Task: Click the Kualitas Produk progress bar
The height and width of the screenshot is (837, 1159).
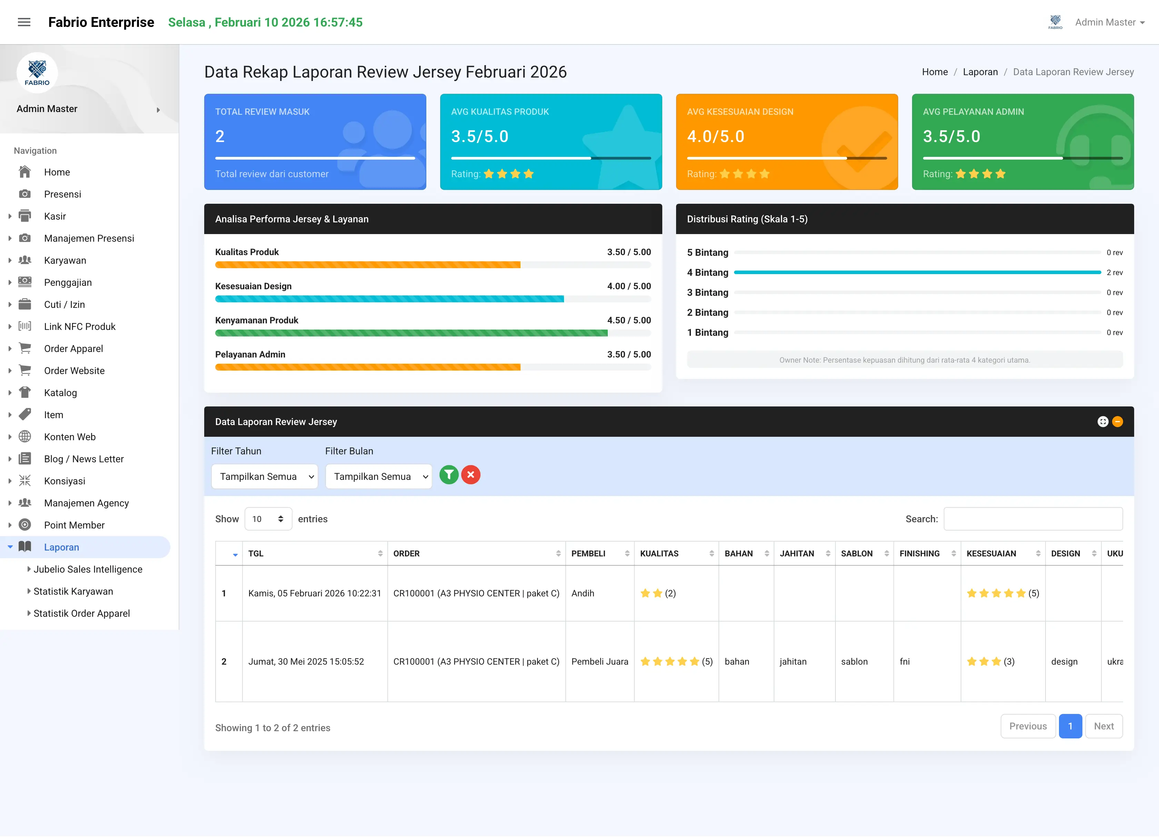Action: point(433,265)
